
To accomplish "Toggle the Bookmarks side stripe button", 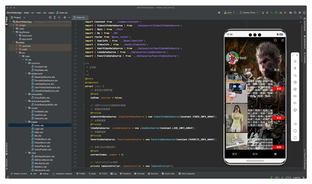I will pos(7,149).
